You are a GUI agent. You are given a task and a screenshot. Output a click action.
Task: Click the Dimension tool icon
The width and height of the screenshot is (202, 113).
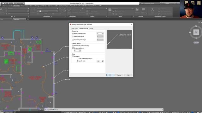coord(33,10)
